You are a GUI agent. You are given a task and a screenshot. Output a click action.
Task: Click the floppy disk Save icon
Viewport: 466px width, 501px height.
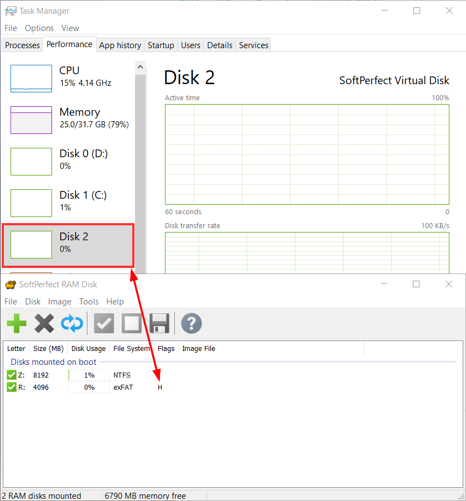click(159, 323)
